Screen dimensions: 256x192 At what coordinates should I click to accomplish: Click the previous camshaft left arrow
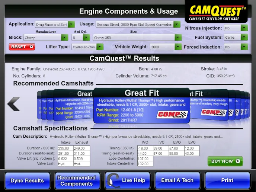pos(13,104)
